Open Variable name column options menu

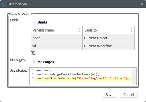click(x=80, y=30)
